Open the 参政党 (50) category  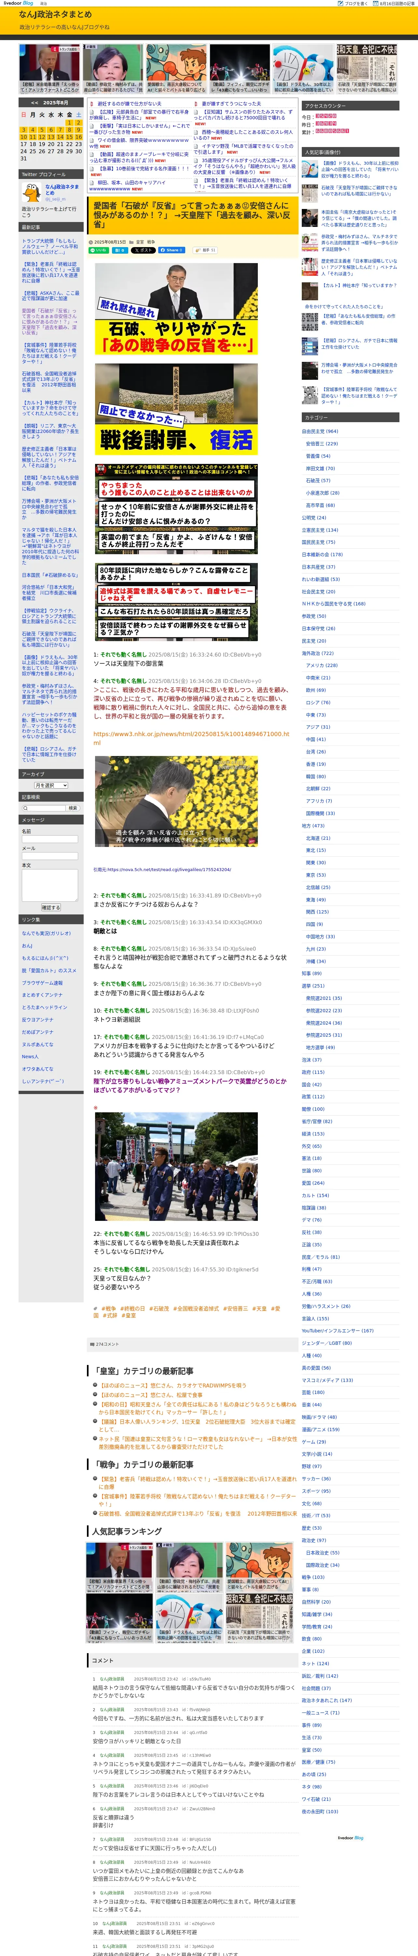[314, 616]
